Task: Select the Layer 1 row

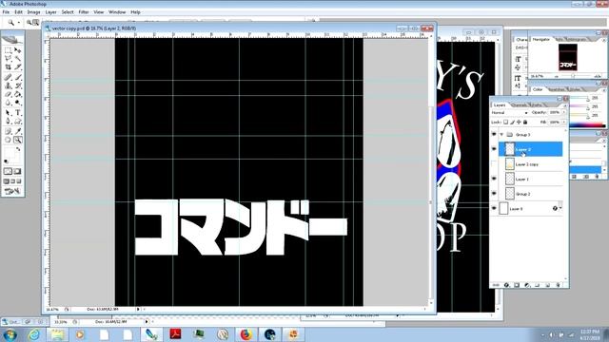Action: coord(530,179)
